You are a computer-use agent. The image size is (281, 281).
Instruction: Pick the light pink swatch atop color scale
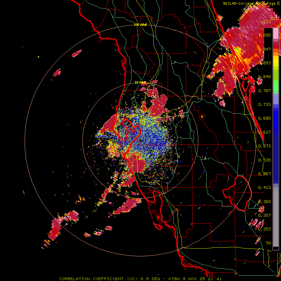[x=276, y=33]
